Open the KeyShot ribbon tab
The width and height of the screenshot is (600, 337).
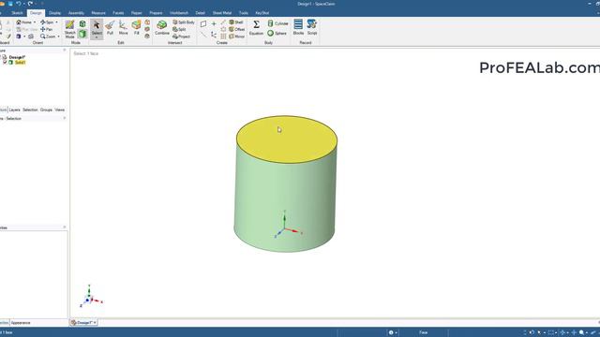262,13
